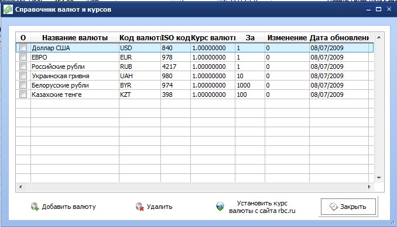Viewport: 397px width, 227px height.
Task: Tick the checkbox for Доллар США
Action: [23, 48]
